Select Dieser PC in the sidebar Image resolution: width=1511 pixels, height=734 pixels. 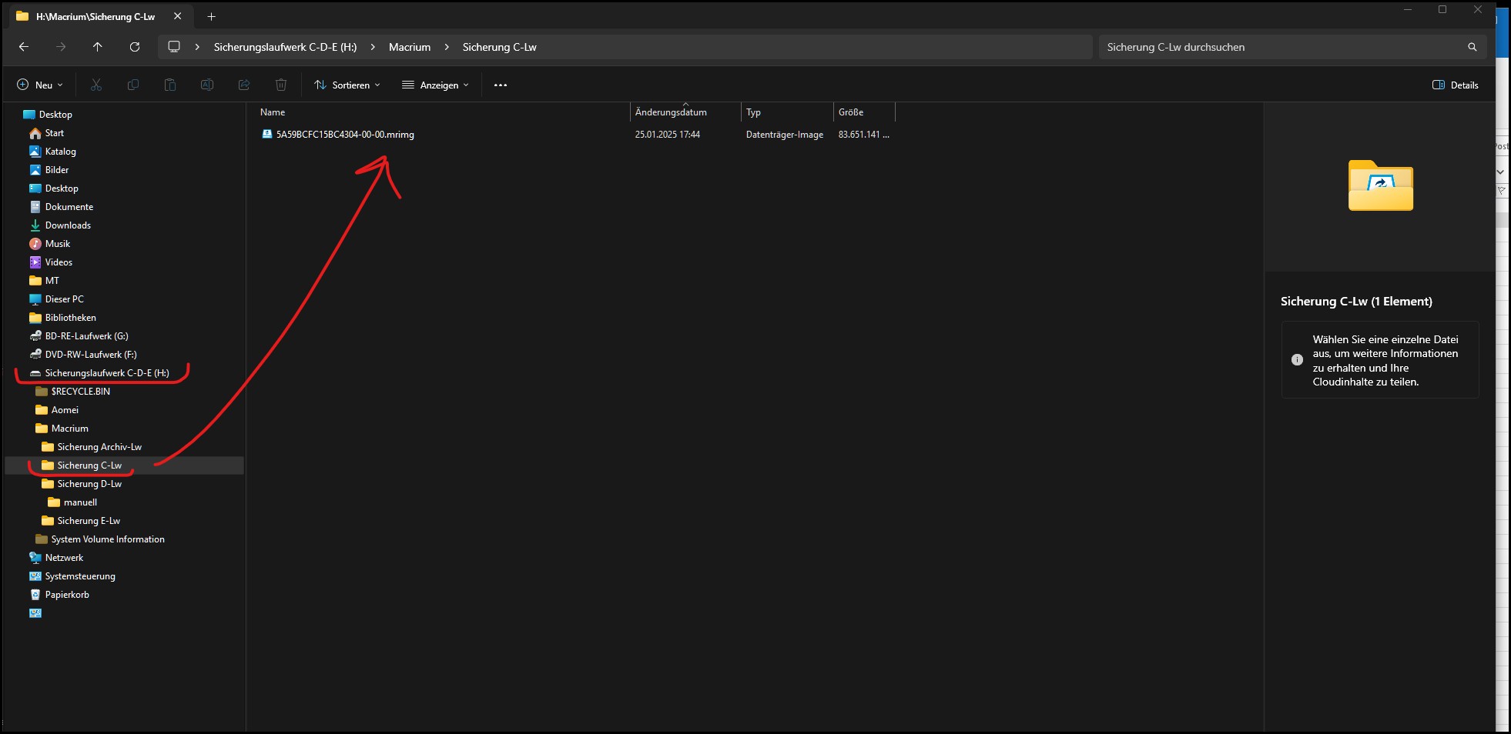(x=65, y=299)
